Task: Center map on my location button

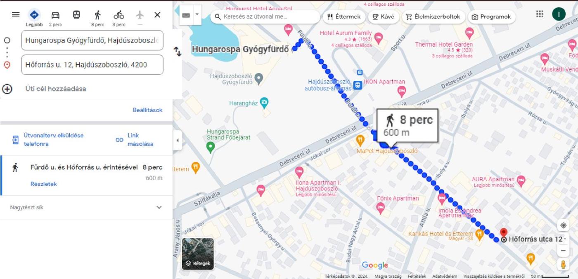Action: click(x=563, y=225)
